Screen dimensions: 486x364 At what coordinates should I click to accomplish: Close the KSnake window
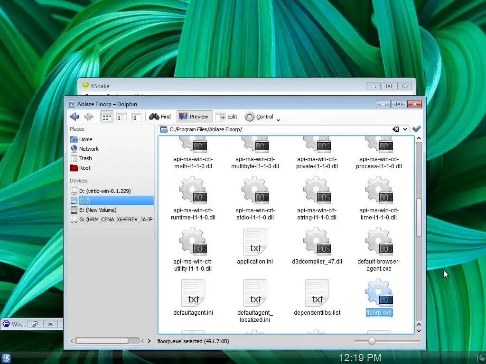coord(404,86)
